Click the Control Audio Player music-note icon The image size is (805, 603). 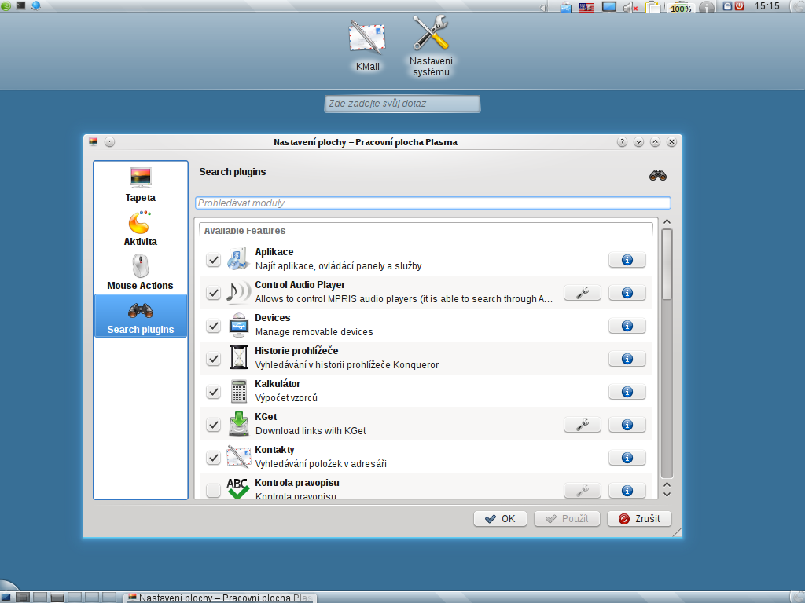238,292
